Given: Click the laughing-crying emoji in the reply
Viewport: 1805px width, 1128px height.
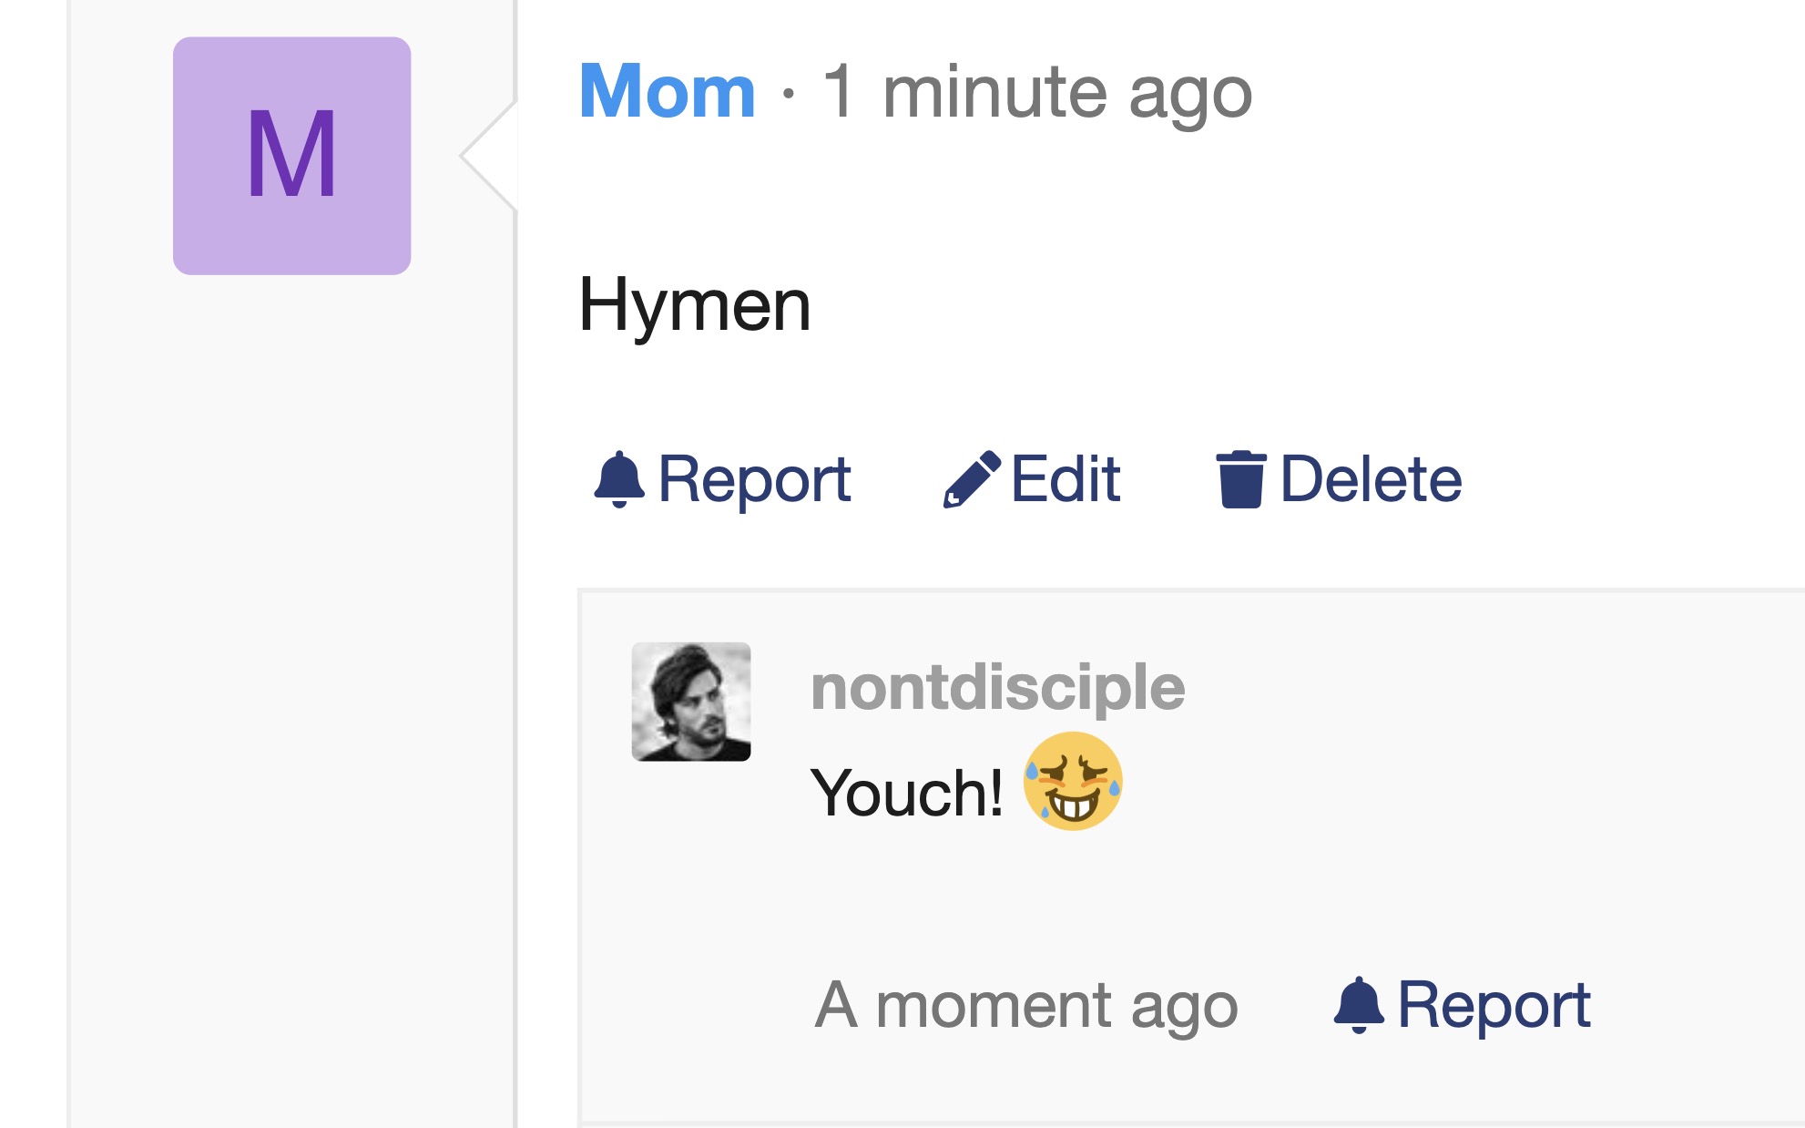Looking at the screenshot, I should 1073,782.
